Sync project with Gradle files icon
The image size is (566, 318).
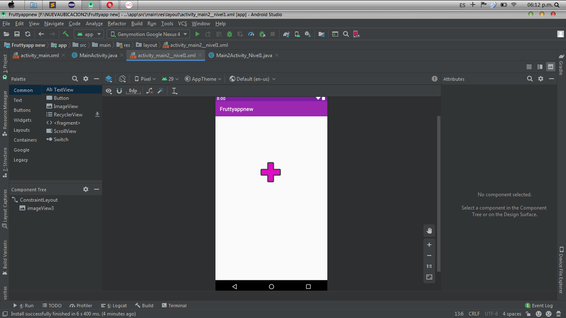(x=286, y=34)
